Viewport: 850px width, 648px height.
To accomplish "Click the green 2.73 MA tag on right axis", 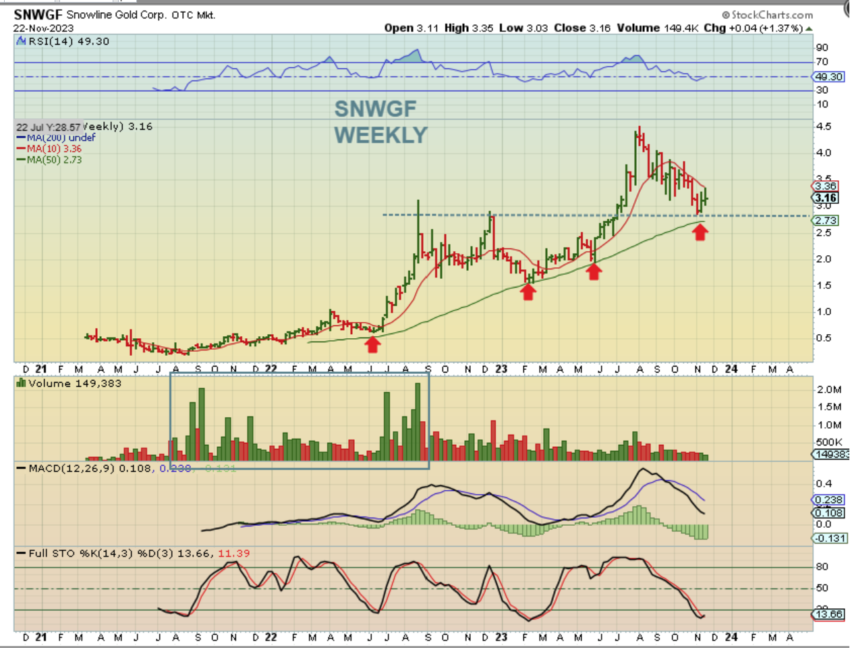I will [x=826, y=221].
